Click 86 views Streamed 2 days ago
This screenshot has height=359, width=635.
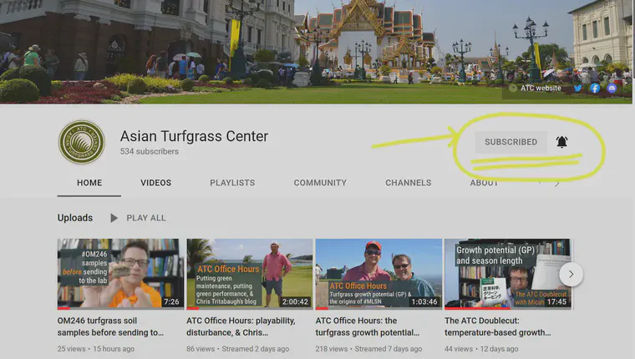coord(238,349)
